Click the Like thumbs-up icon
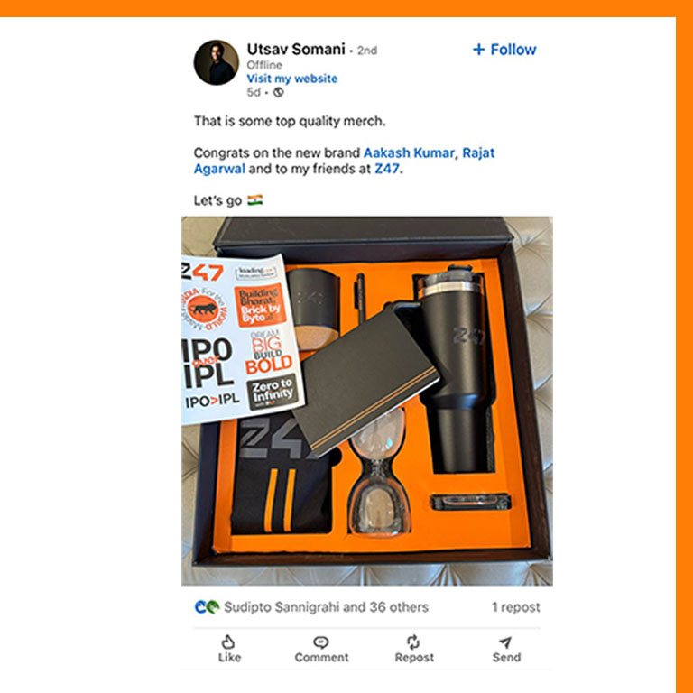 click(228, 642)
